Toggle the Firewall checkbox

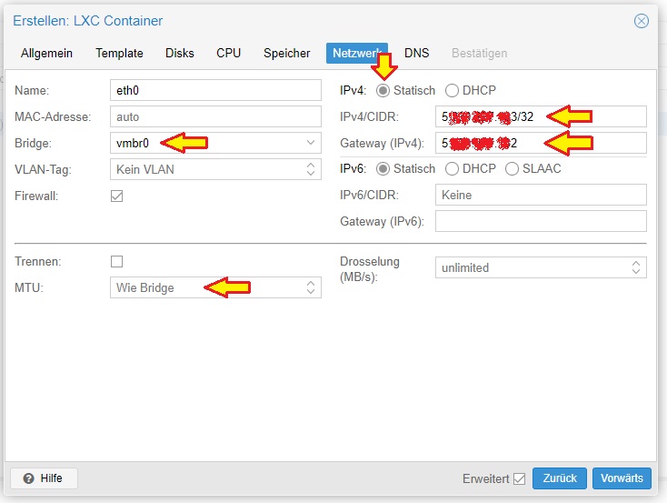(x=116, y=196)
